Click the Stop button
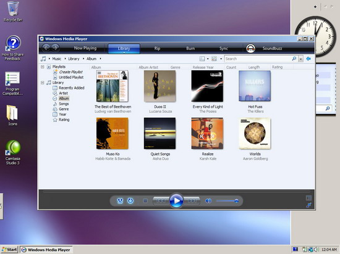This screenshot has width=340, height=254. click(x=145, y=201)
